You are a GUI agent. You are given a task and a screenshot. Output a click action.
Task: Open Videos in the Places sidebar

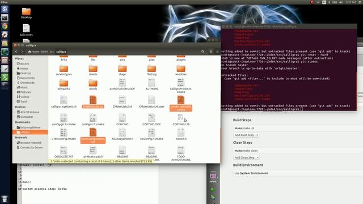(23, 97)
